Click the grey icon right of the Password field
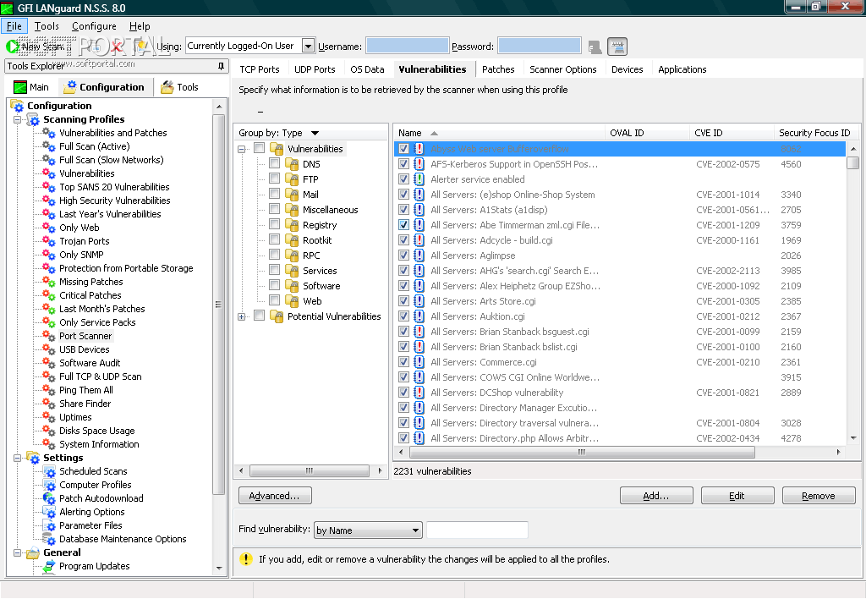866x599 pixels. point(595,47)
